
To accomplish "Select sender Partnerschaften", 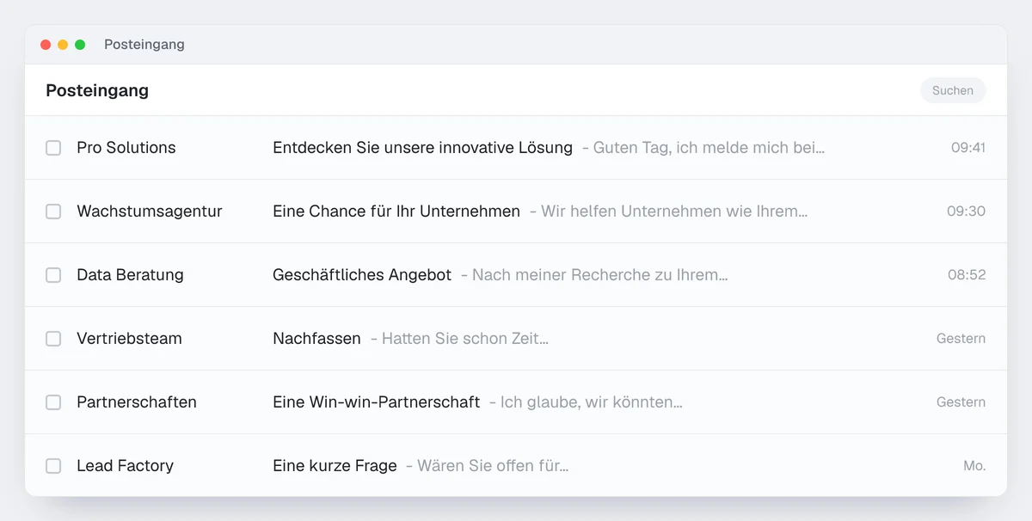I will click(137, 402).
